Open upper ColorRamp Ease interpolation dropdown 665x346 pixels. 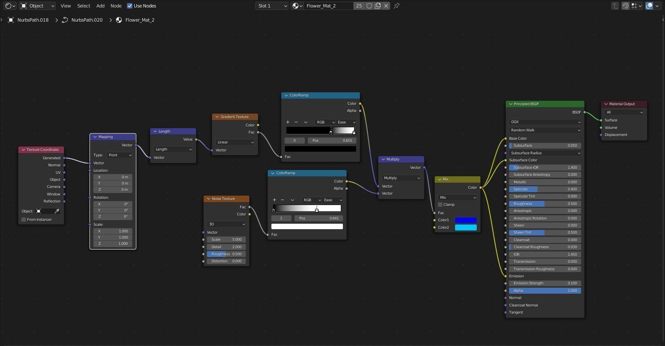(x=346, y=122)
